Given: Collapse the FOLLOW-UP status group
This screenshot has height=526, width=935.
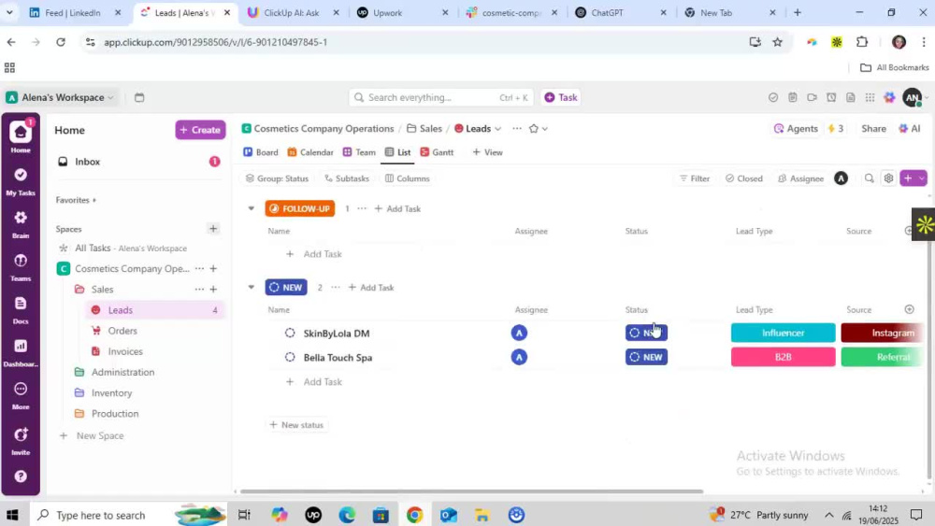Looking at the screenshot, I should [x=251, y=208].
